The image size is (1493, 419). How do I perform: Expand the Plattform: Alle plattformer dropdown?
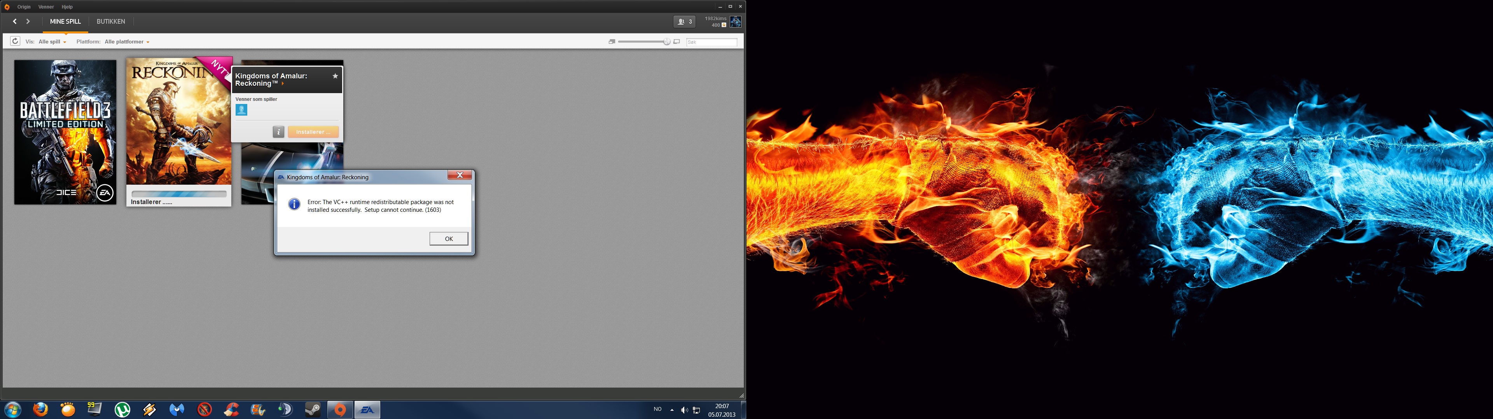click(x=127, y=42)
